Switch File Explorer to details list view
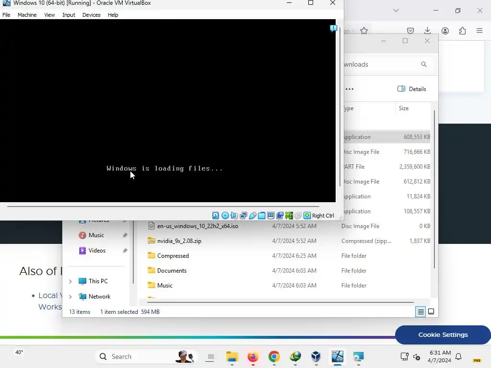This screenshot has height=368, width=491. (421, 311)
